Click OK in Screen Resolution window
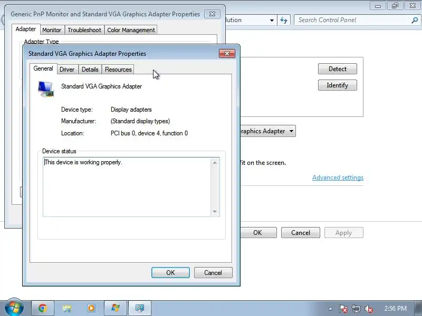 coord(258,232)
